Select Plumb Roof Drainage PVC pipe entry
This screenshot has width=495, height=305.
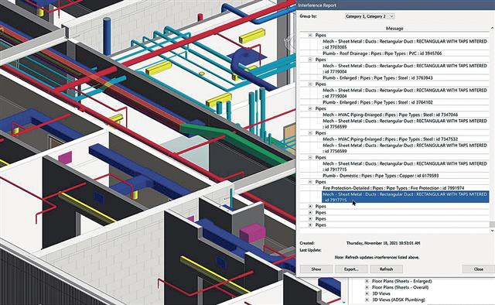382,53
